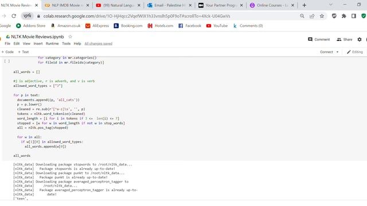Open the Hotels.com bookmark

point(161,26)
